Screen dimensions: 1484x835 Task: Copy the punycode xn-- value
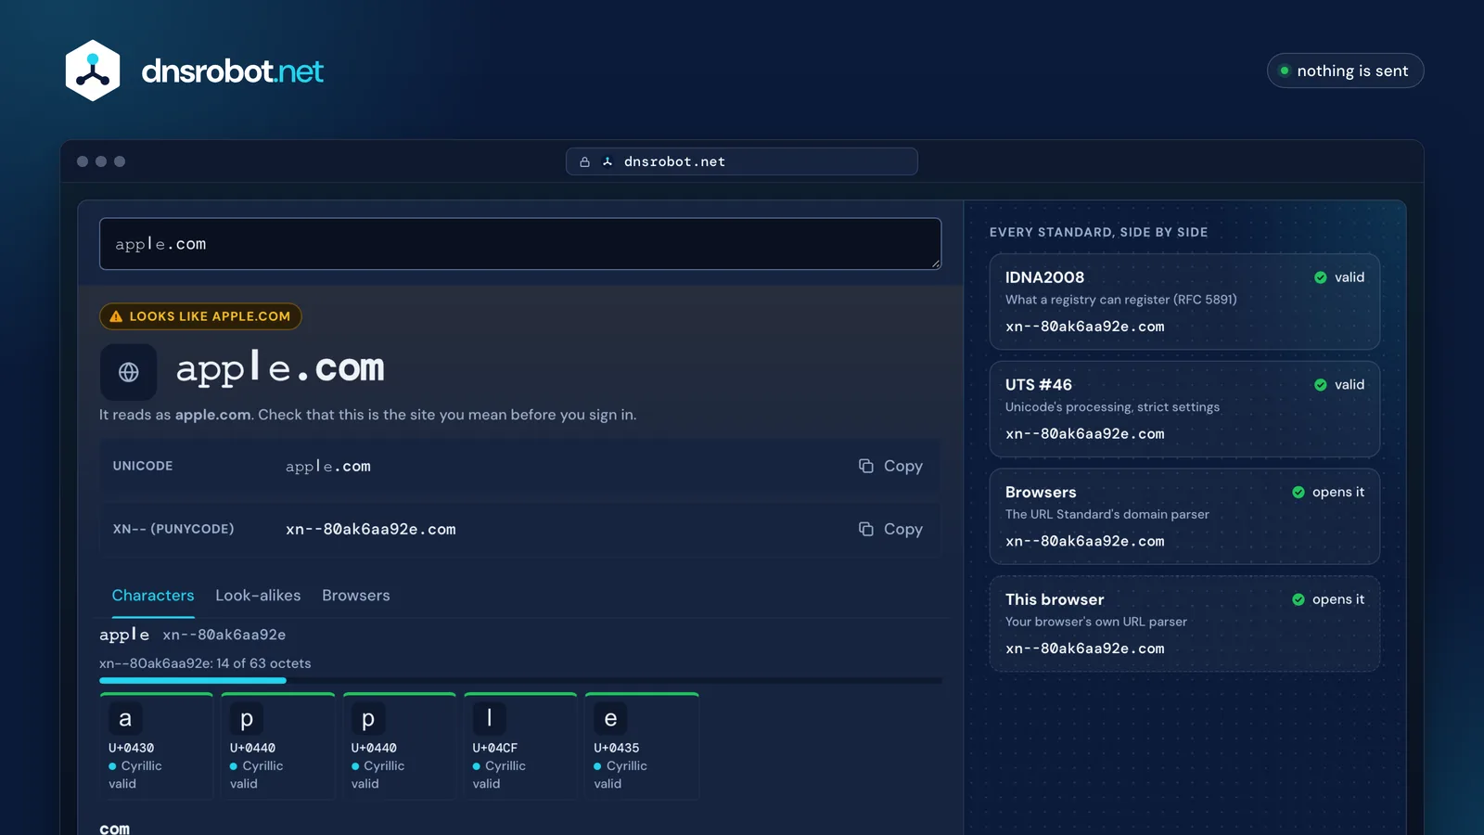tap(890, 529)
